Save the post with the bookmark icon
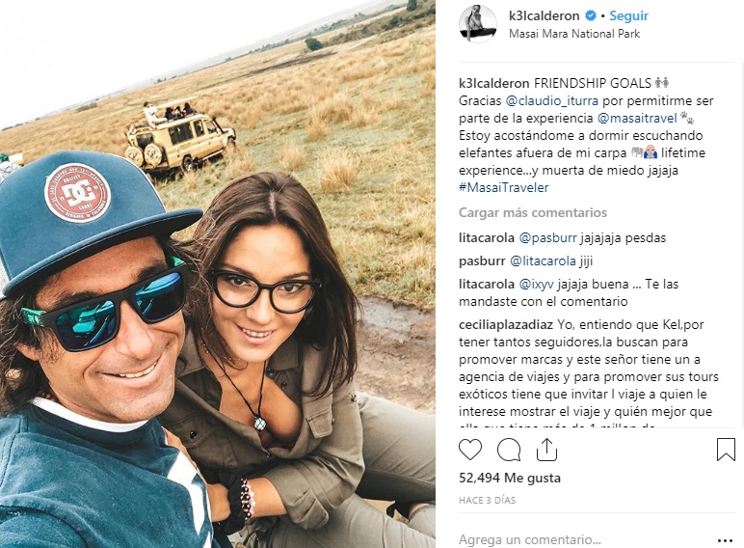Image resolution: width=744 pixels, height=548 pixels. click(x=726, y=450)
